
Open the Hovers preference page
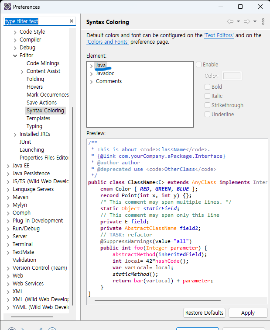coord(34,87)
